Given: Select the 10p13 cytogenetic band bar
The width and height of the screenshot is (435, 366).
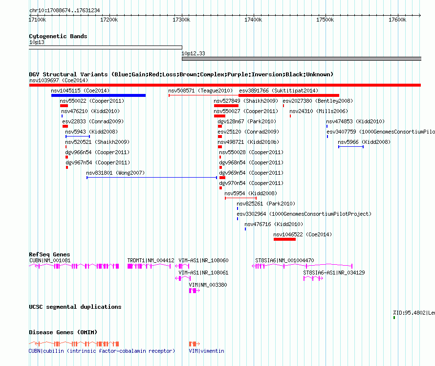Looking at the screenshot, I should (x=106, y=47).
